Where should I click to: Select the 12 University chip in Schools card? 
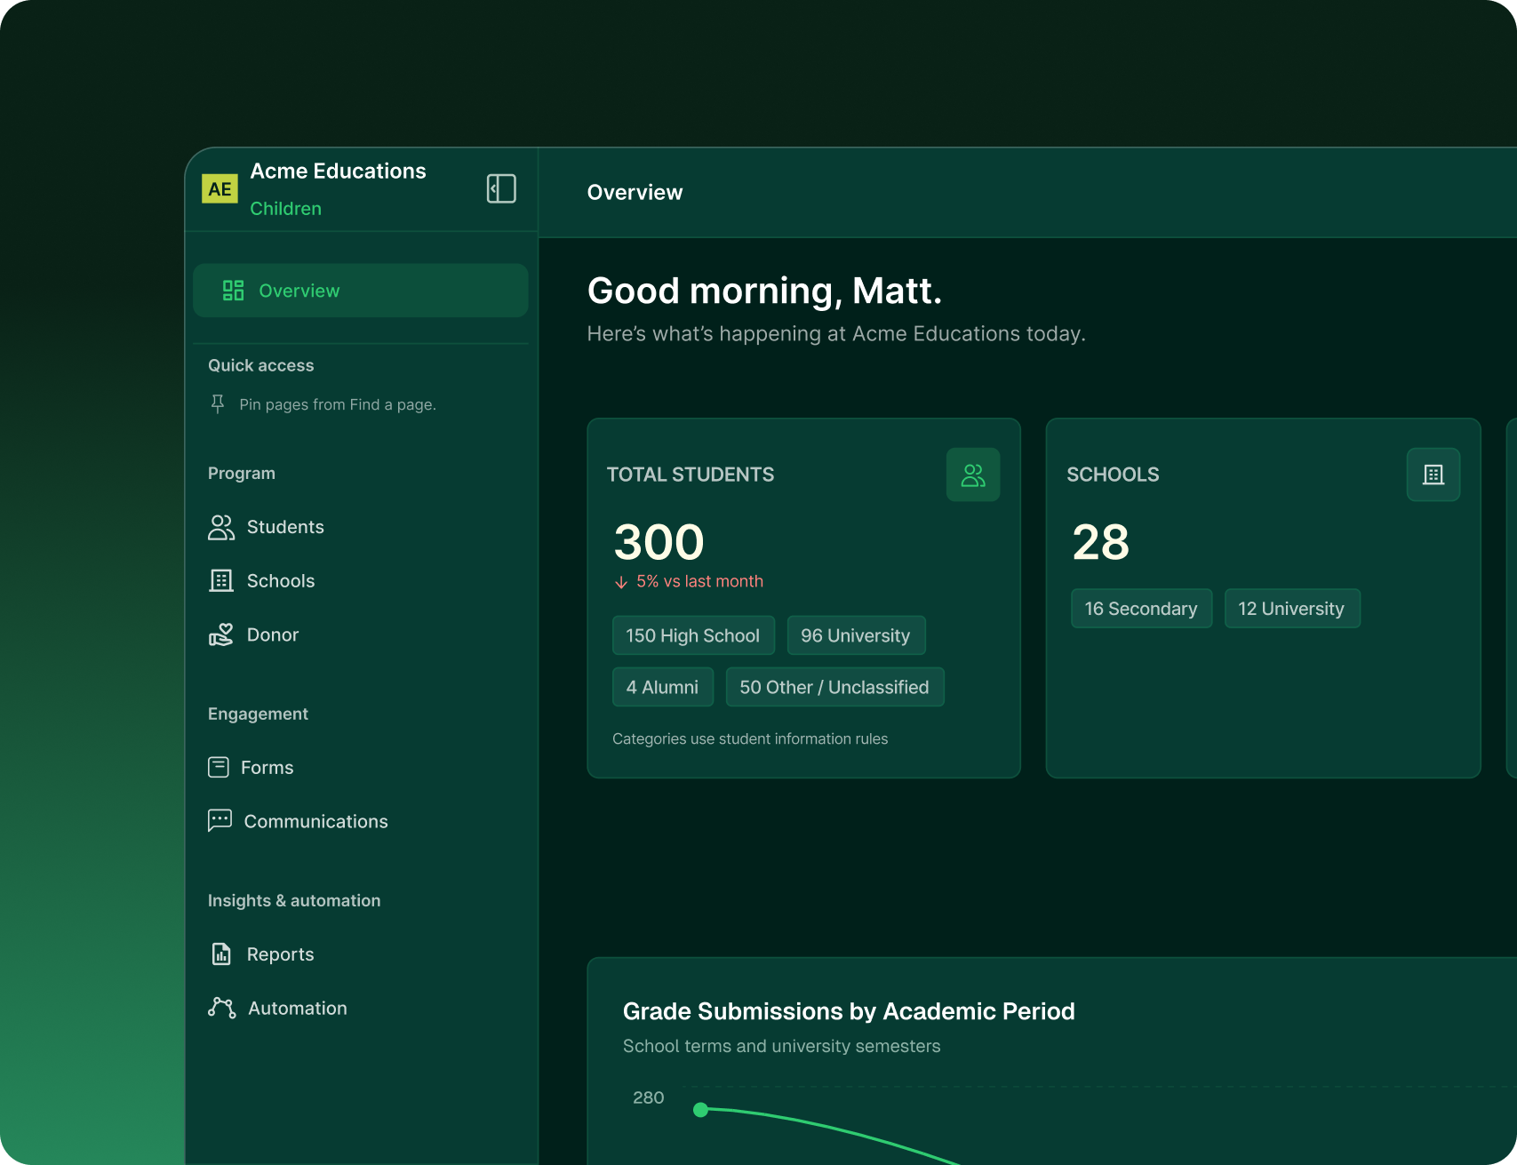[1291, 609]
